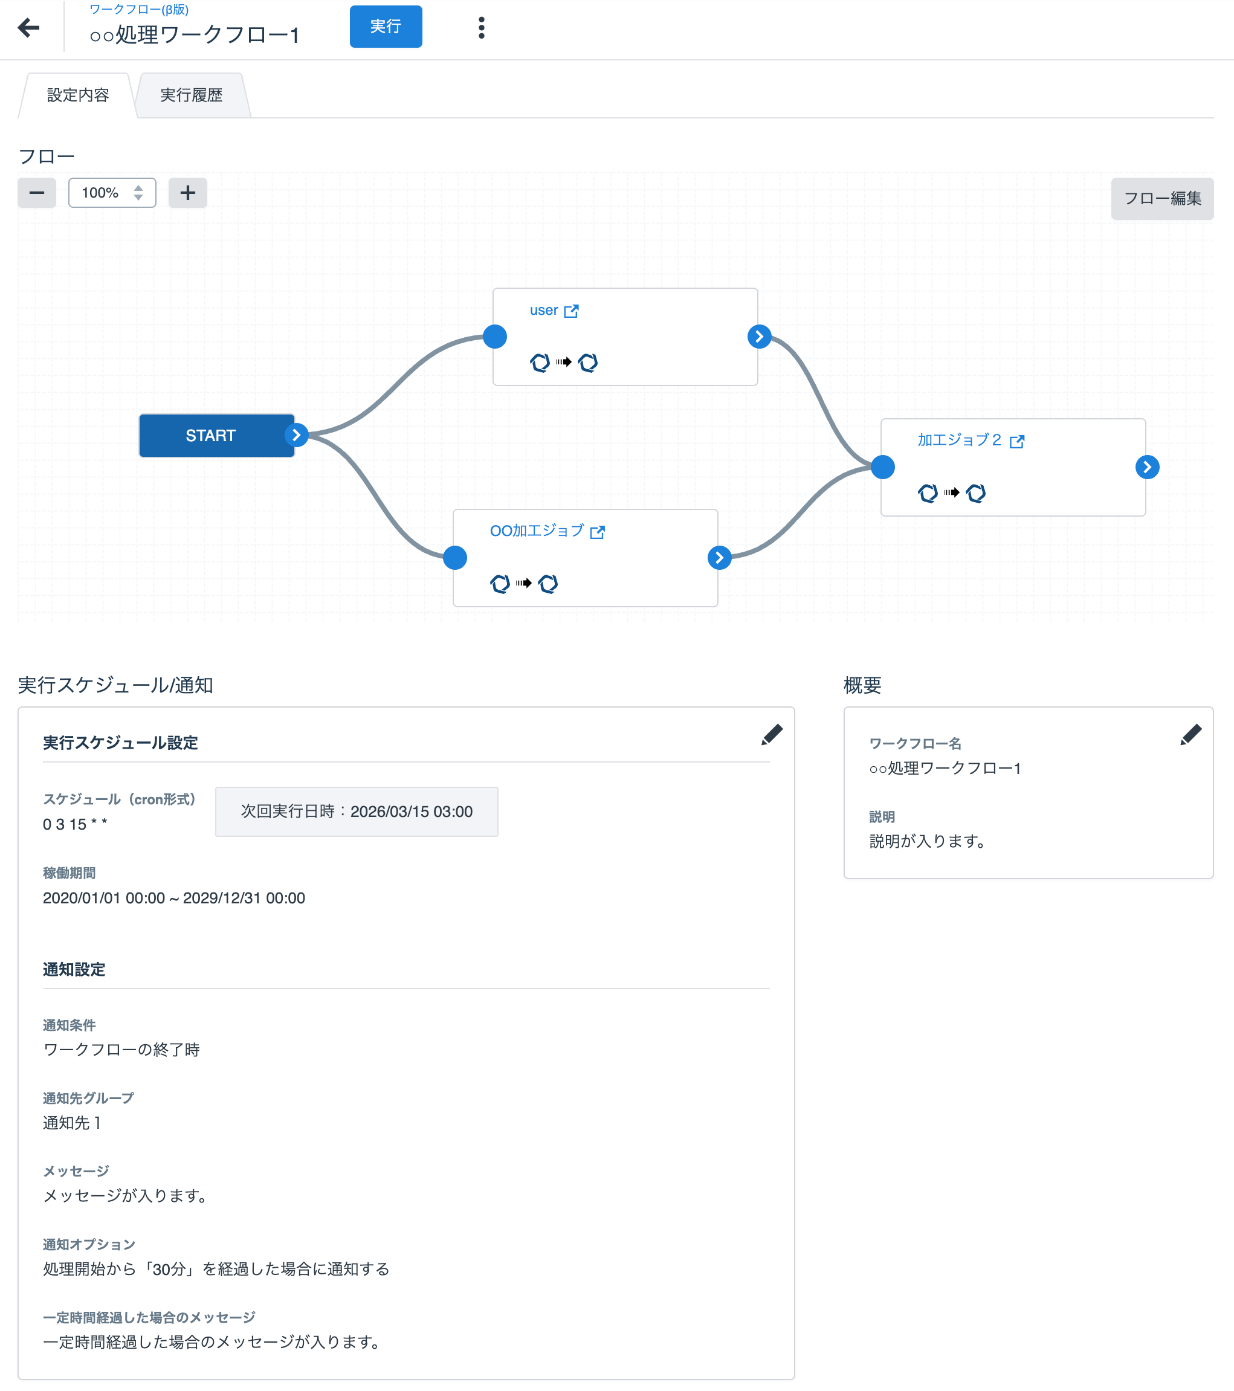Click the ワークフローの終了時 notification condition
The height and width of the screenshot is (1391, 1234).
(x=121, y=1050)
